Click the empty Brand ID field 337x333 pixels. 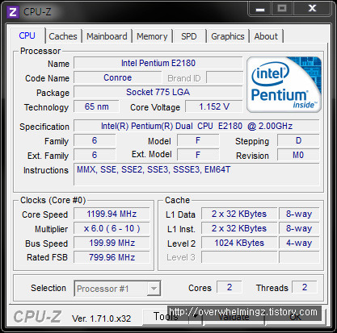[x=225, y=77]
